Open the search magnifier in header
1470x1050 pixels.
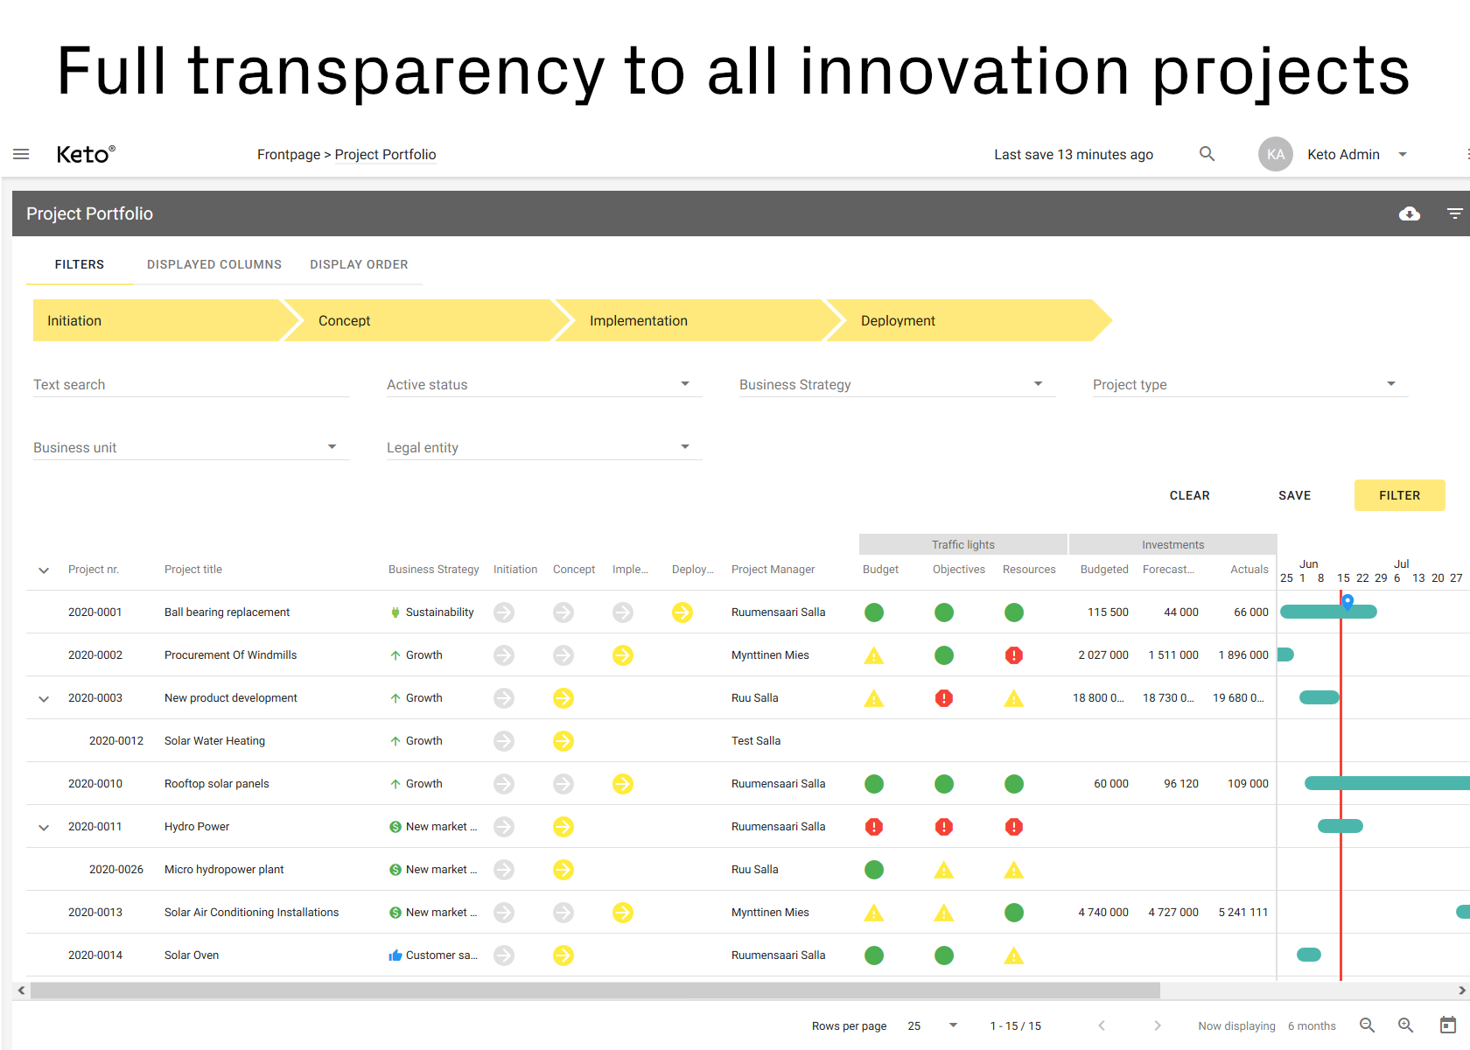pyautogui.click(x=1207, y=154)
